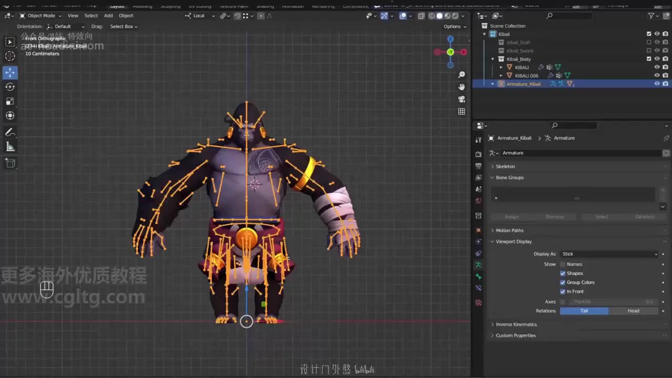Viewport: 672px width, 378px height.
Task: Open the Local transform orientation dropdown
Action: (200, 16)
